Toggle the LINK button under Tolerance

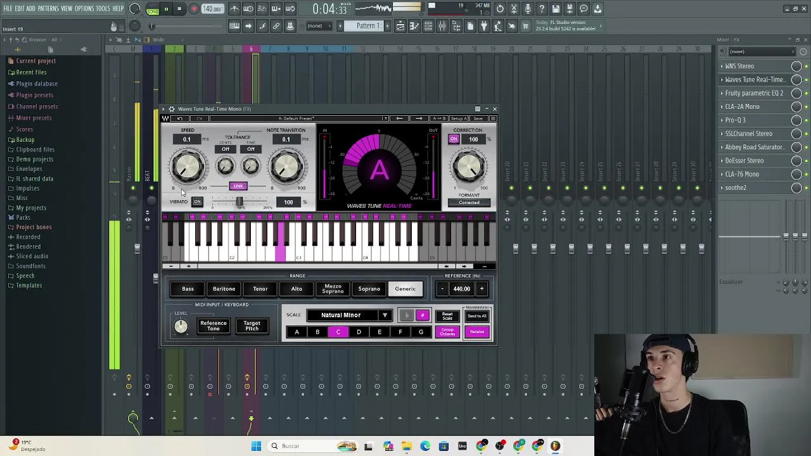coord(238,186)
